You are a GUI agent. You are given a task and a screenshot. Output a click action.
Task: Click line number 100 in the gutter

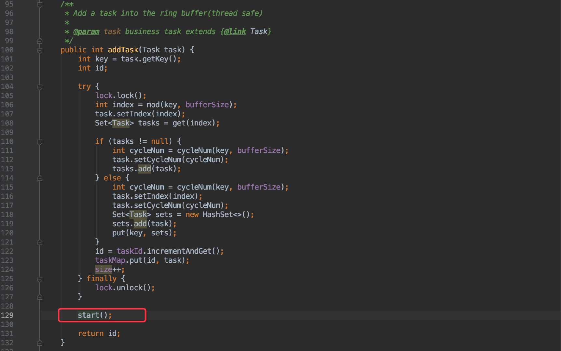tap(7, 50)
